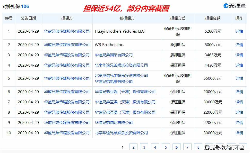Go to page 6 of results

click(x=177, y=147)
